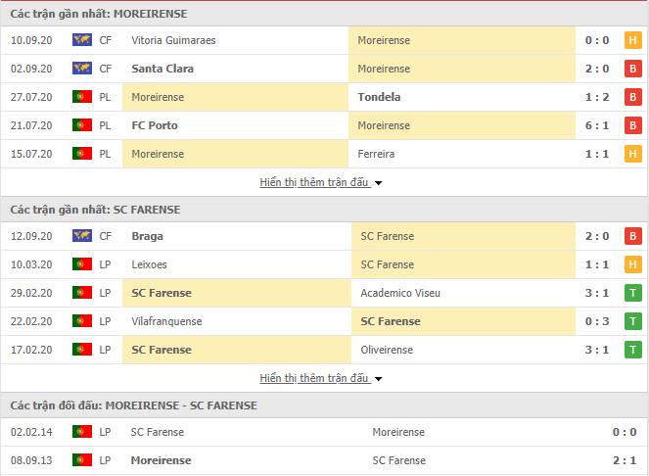Expand more Moreirense matches with the arrow
This screenshot has width=649, height=476.
coord(379,183)
